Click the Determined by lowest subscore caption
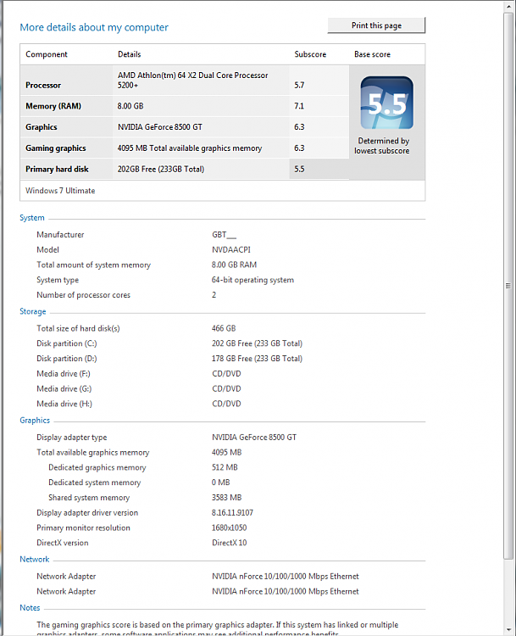Image resolution: width=516 pixels, height=636 pixels. tap(382, 146)
